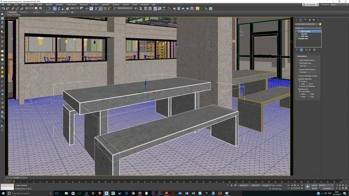Expand the Editable Poly sub-objects
349x196 pixels.
(297, 39)
